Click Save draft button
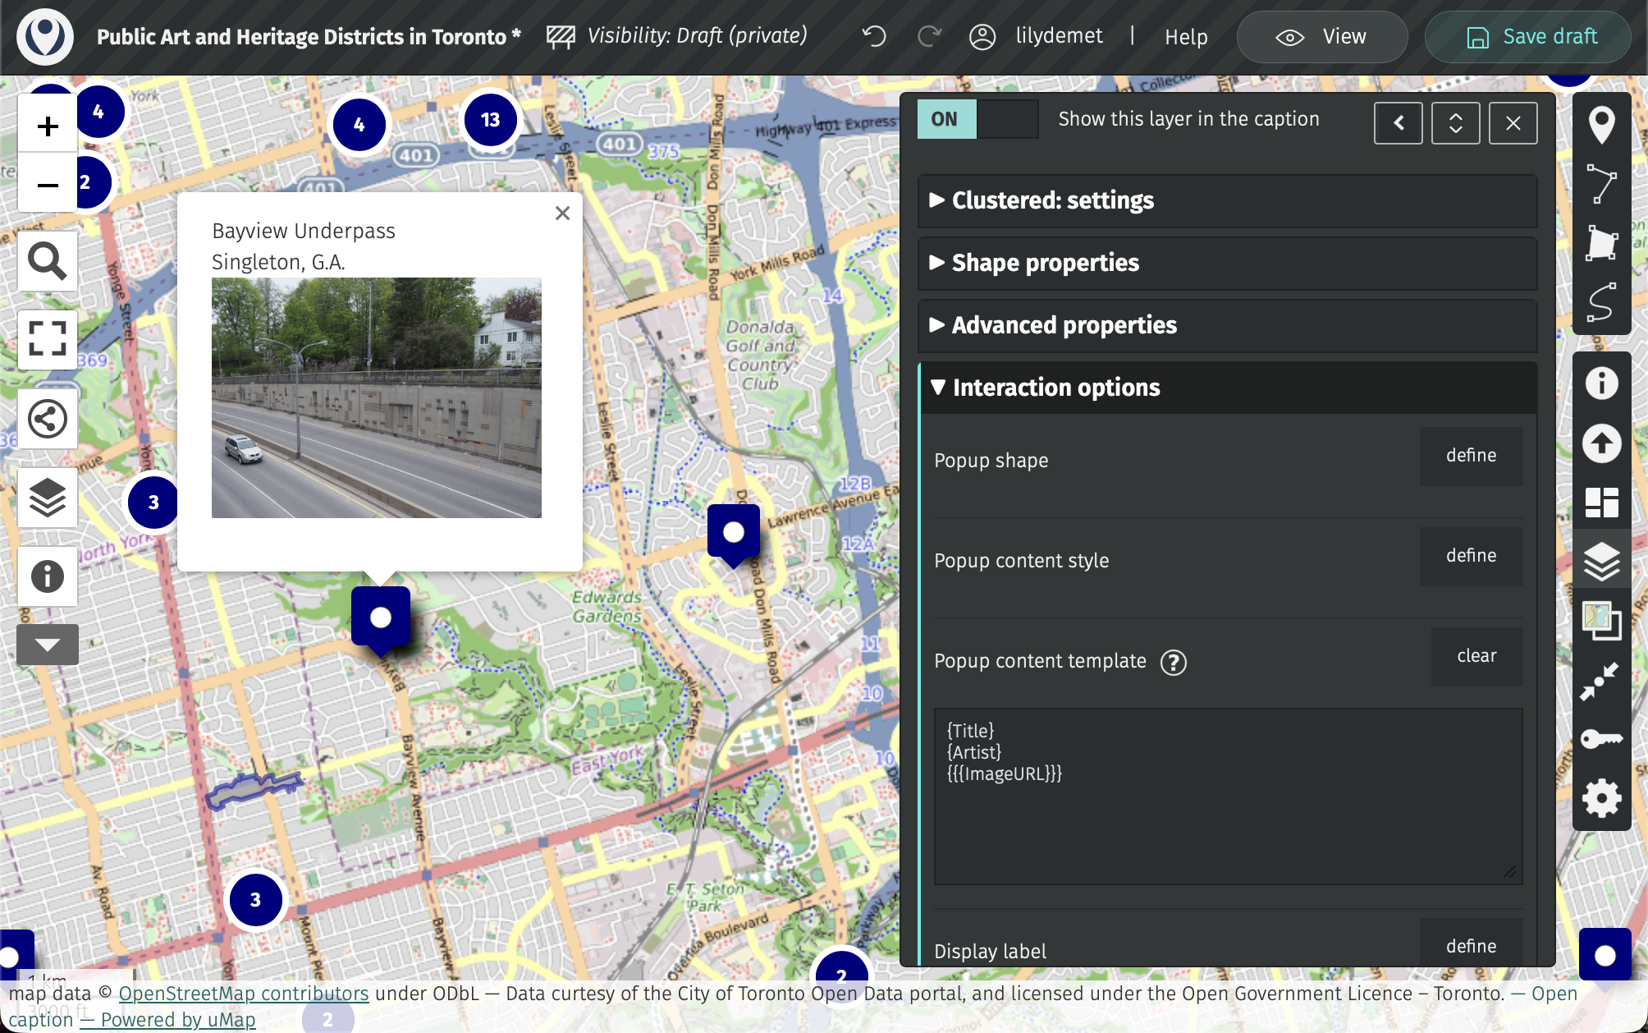The image size is (1648, 1033). coord(1531,37)
